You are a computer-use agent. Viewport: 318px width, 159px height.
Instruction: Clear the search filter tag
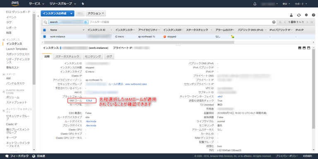(x=85, y=22)
